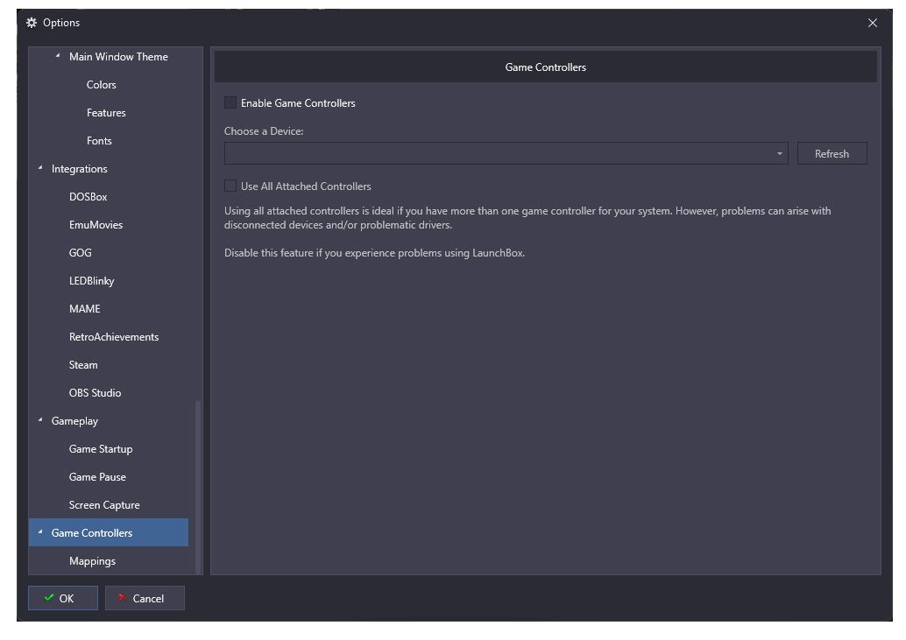The height and width of the screenshot is (640, 906).
Task: Click the Options gear icon in title bar
Action: click(x=32, y=23)
